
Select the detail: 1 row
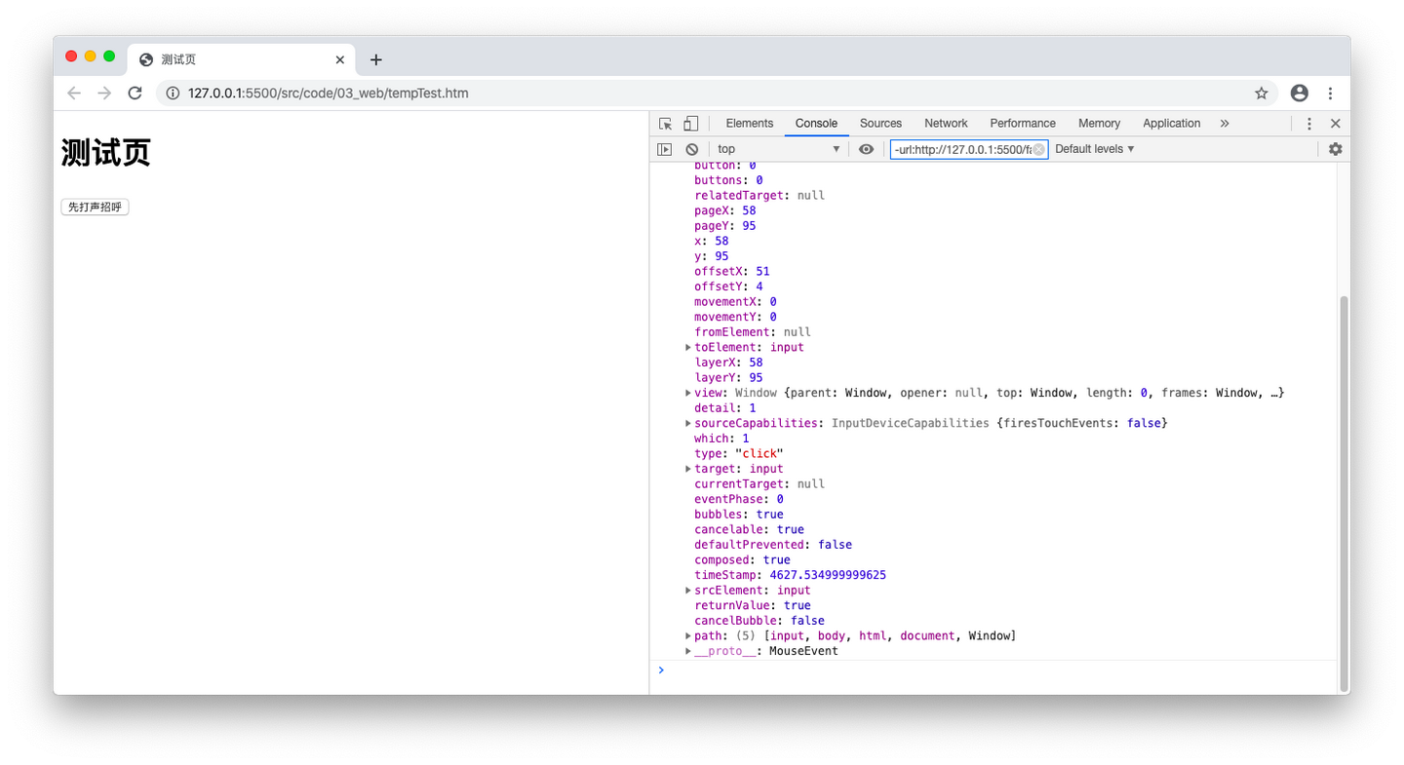tap(725, 408)
